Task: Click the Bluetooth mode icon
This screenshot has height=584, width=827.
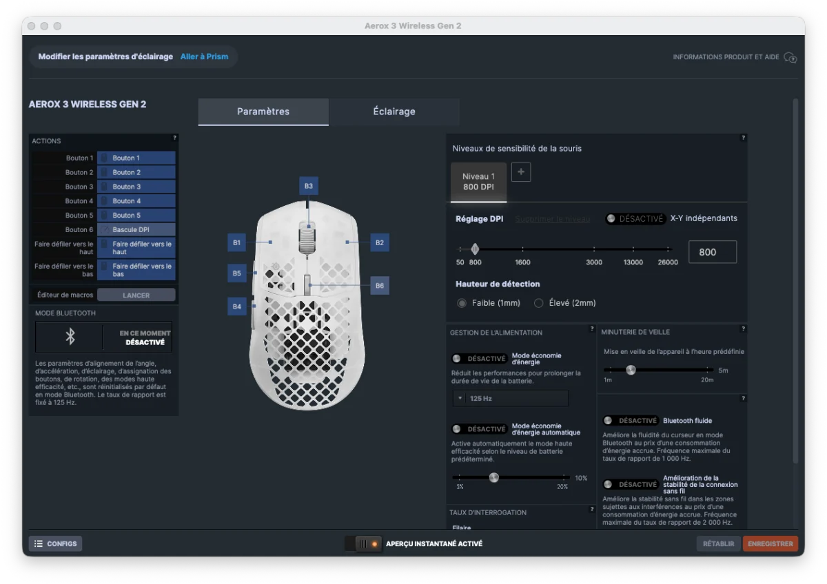Action: (x=70, y=337)
